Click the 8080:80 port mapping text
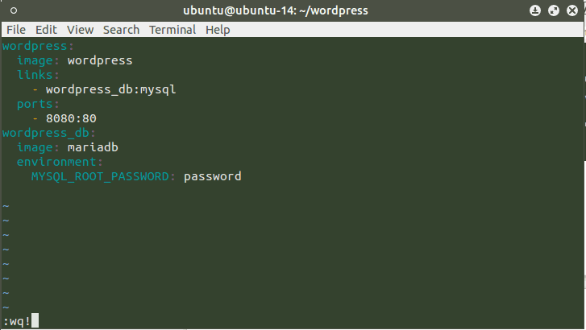Image resolution: width=586 pixels, height=330 pixels. click(x=71, y=118)
